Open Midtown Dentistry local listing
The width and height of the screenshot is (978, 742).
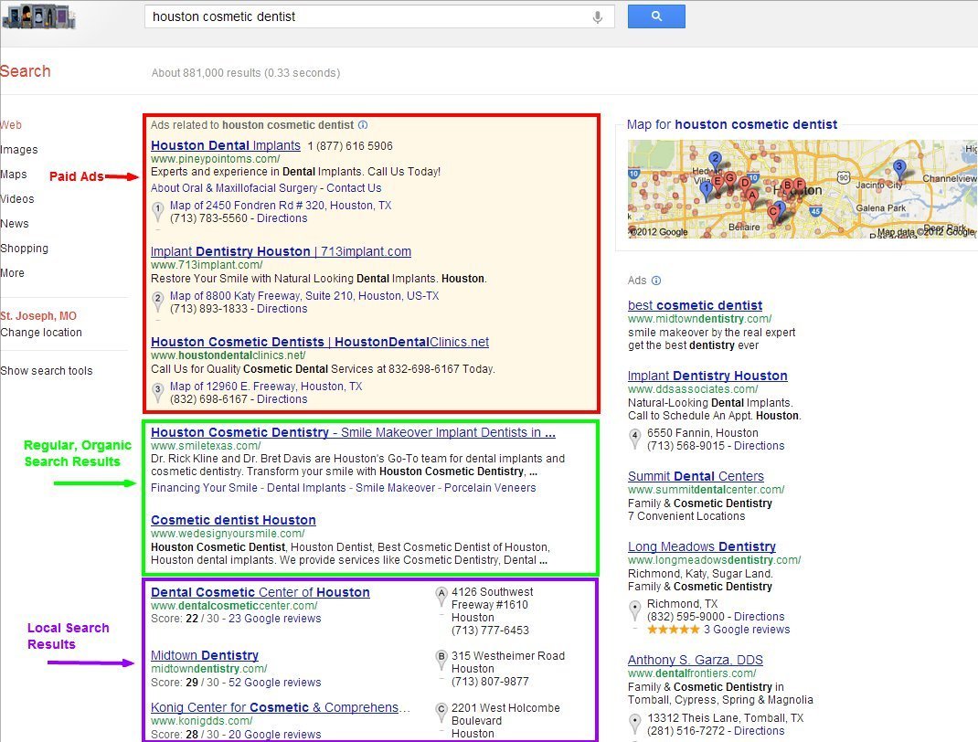click(205, 655)
